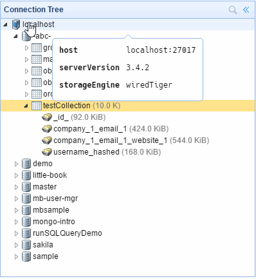Select the mbsample database label
The image size is (256, 279).
tap(51, 210)
